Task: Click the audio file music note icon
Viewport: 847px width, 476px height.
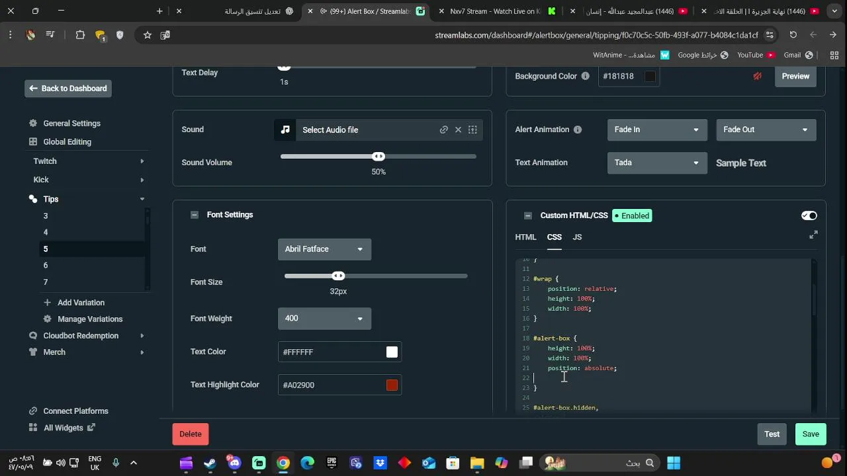Action: tap(285, 130)
